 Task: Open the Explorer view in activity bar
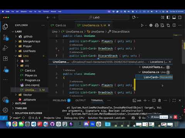(5, 26)
